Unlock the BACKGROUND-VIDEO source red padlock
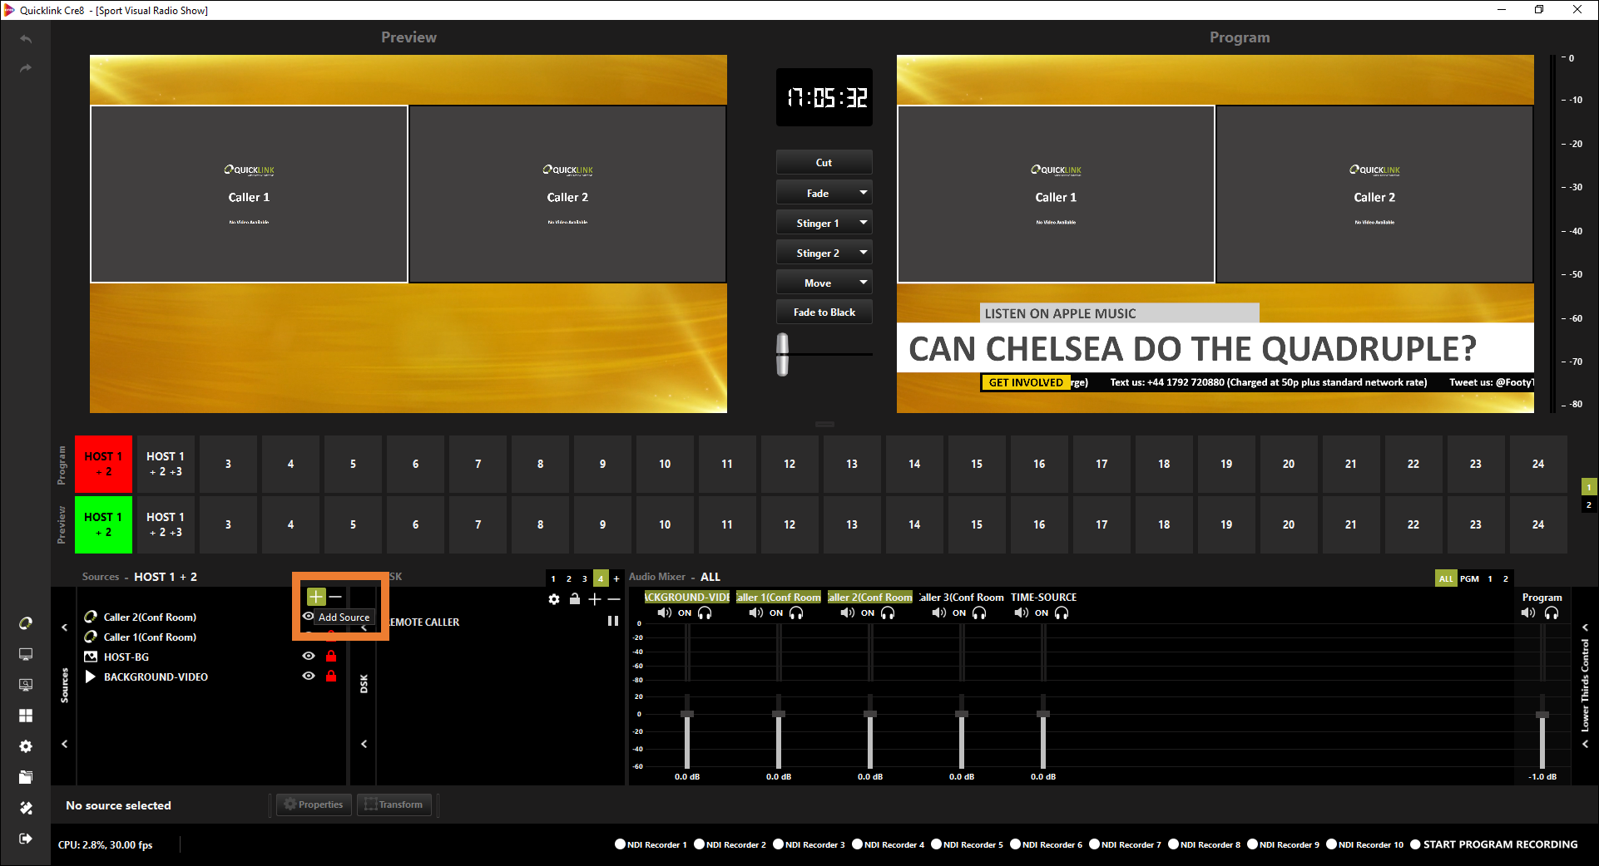This screenshot has width=1599, height=866. [331, 677]
